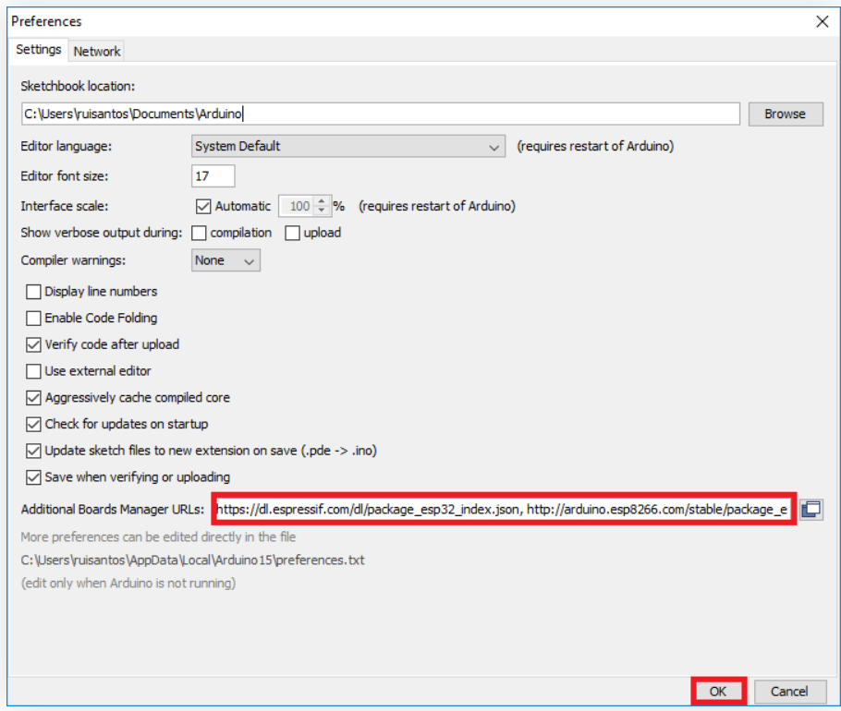This screenshot has width=841, height=711.
Task: Toggle Update sketch files to new extension
Action: pyautogui.click(x=33, y=451)
